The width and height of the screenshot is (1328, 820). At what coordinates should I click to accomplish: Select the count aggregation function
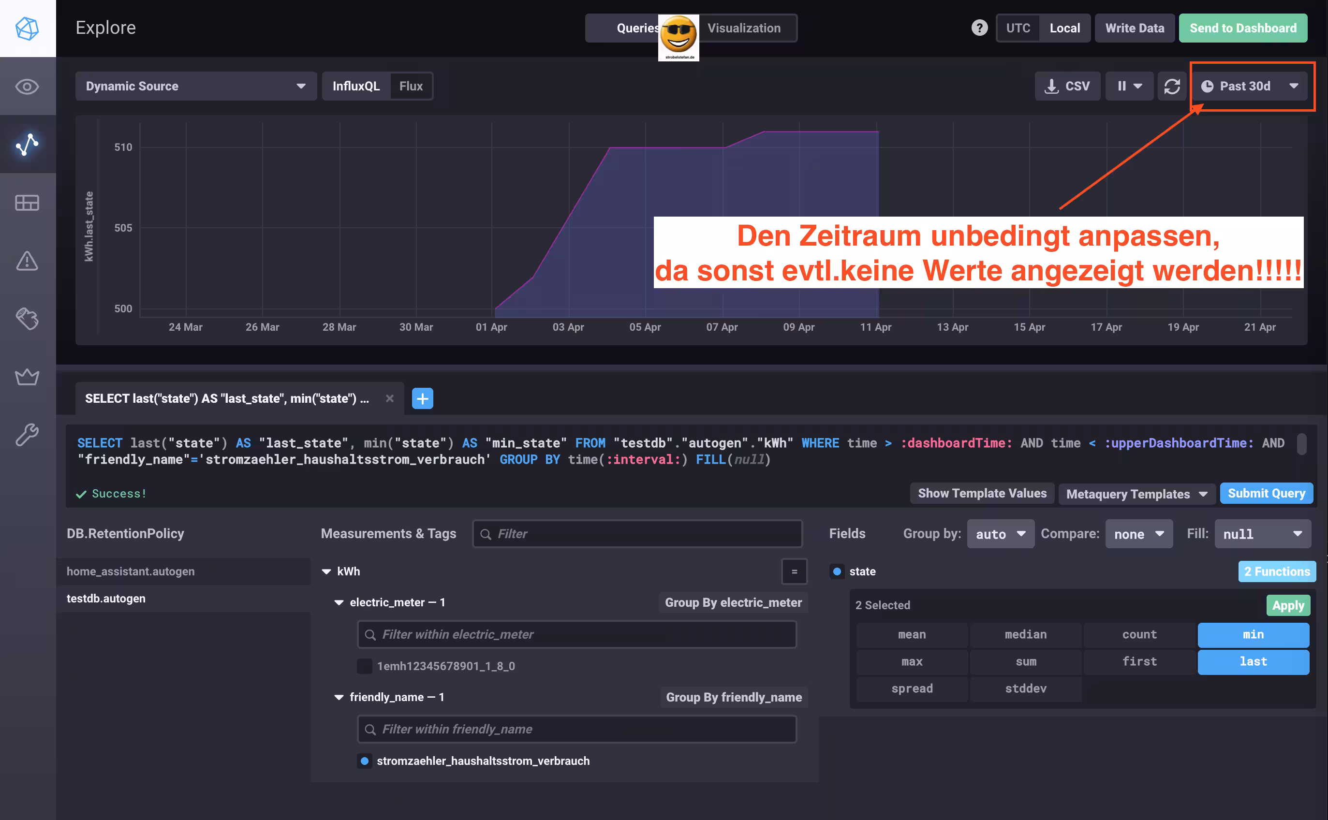pos(1139,634)
